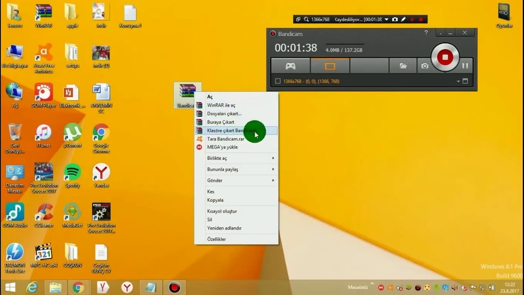Choose 'Kopyala' in context menu
This screenshot has height=295, width=524.
(x=237, y=200)
